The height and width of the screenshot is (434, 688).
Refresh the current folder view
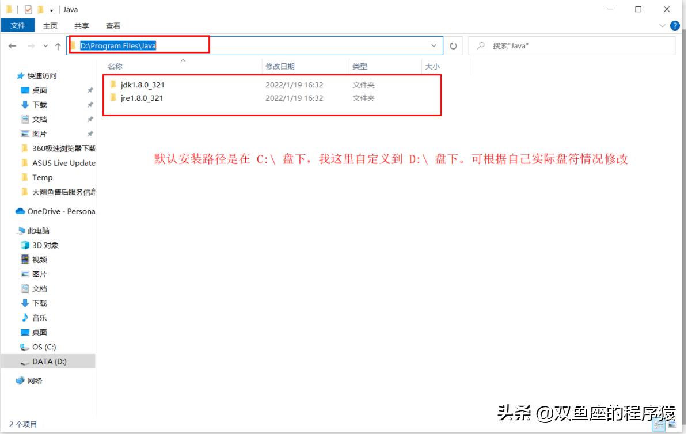click(x=454, y=45)
